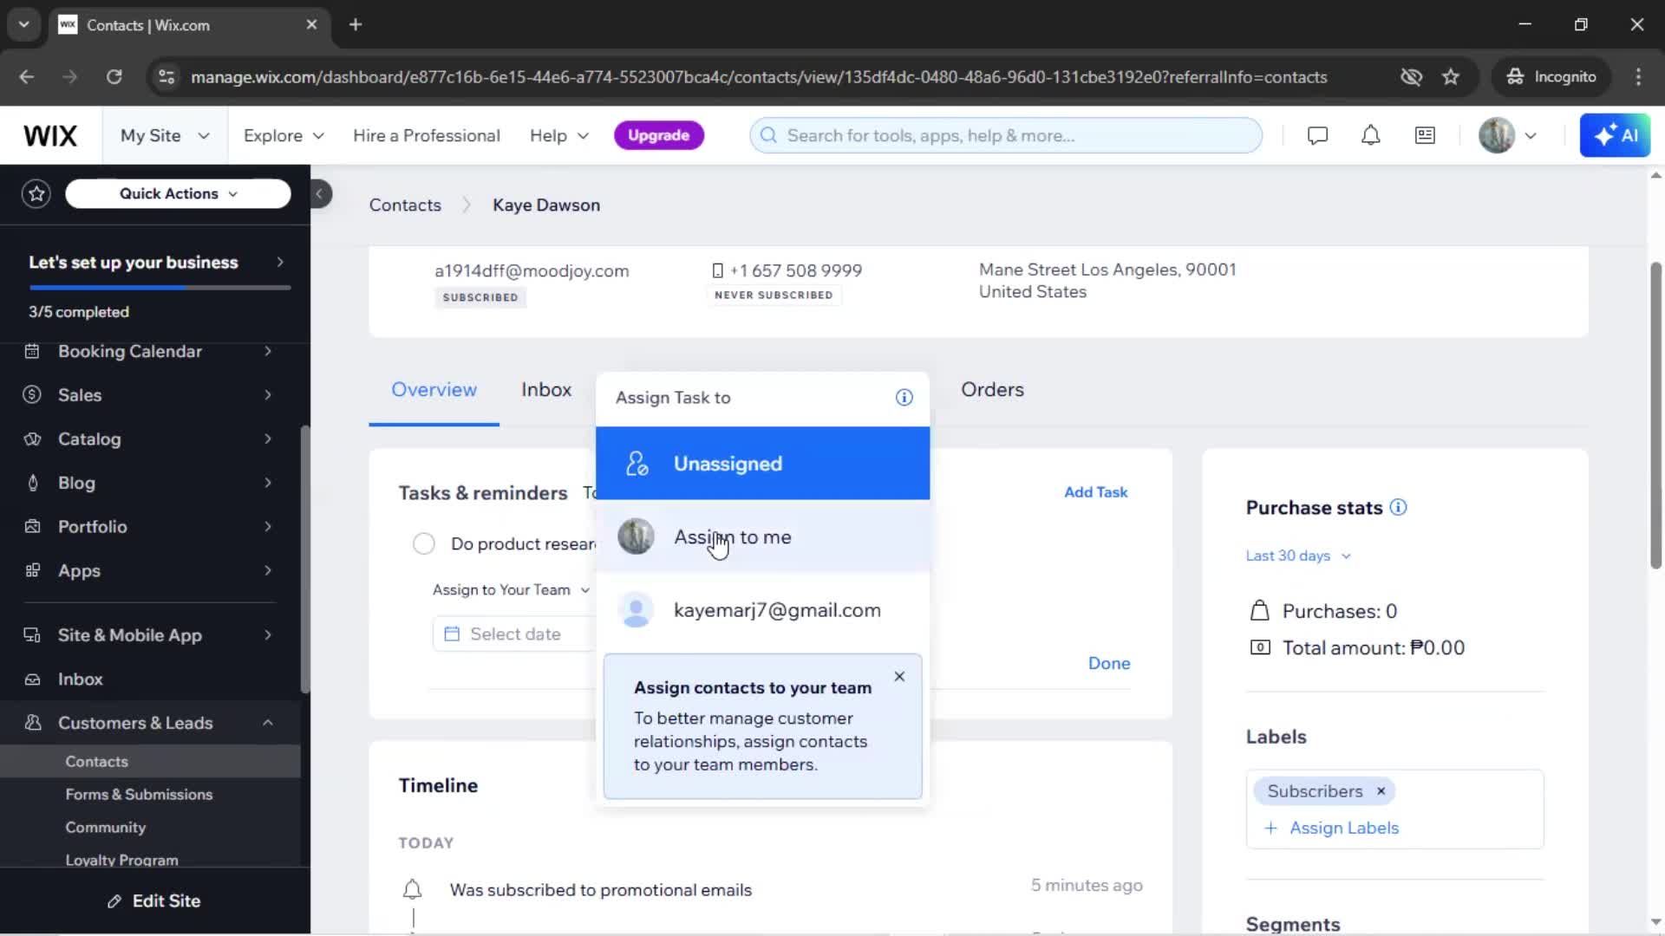Click Done on the task
This screenshot has height=936, width=1665.
(1109, 664)
